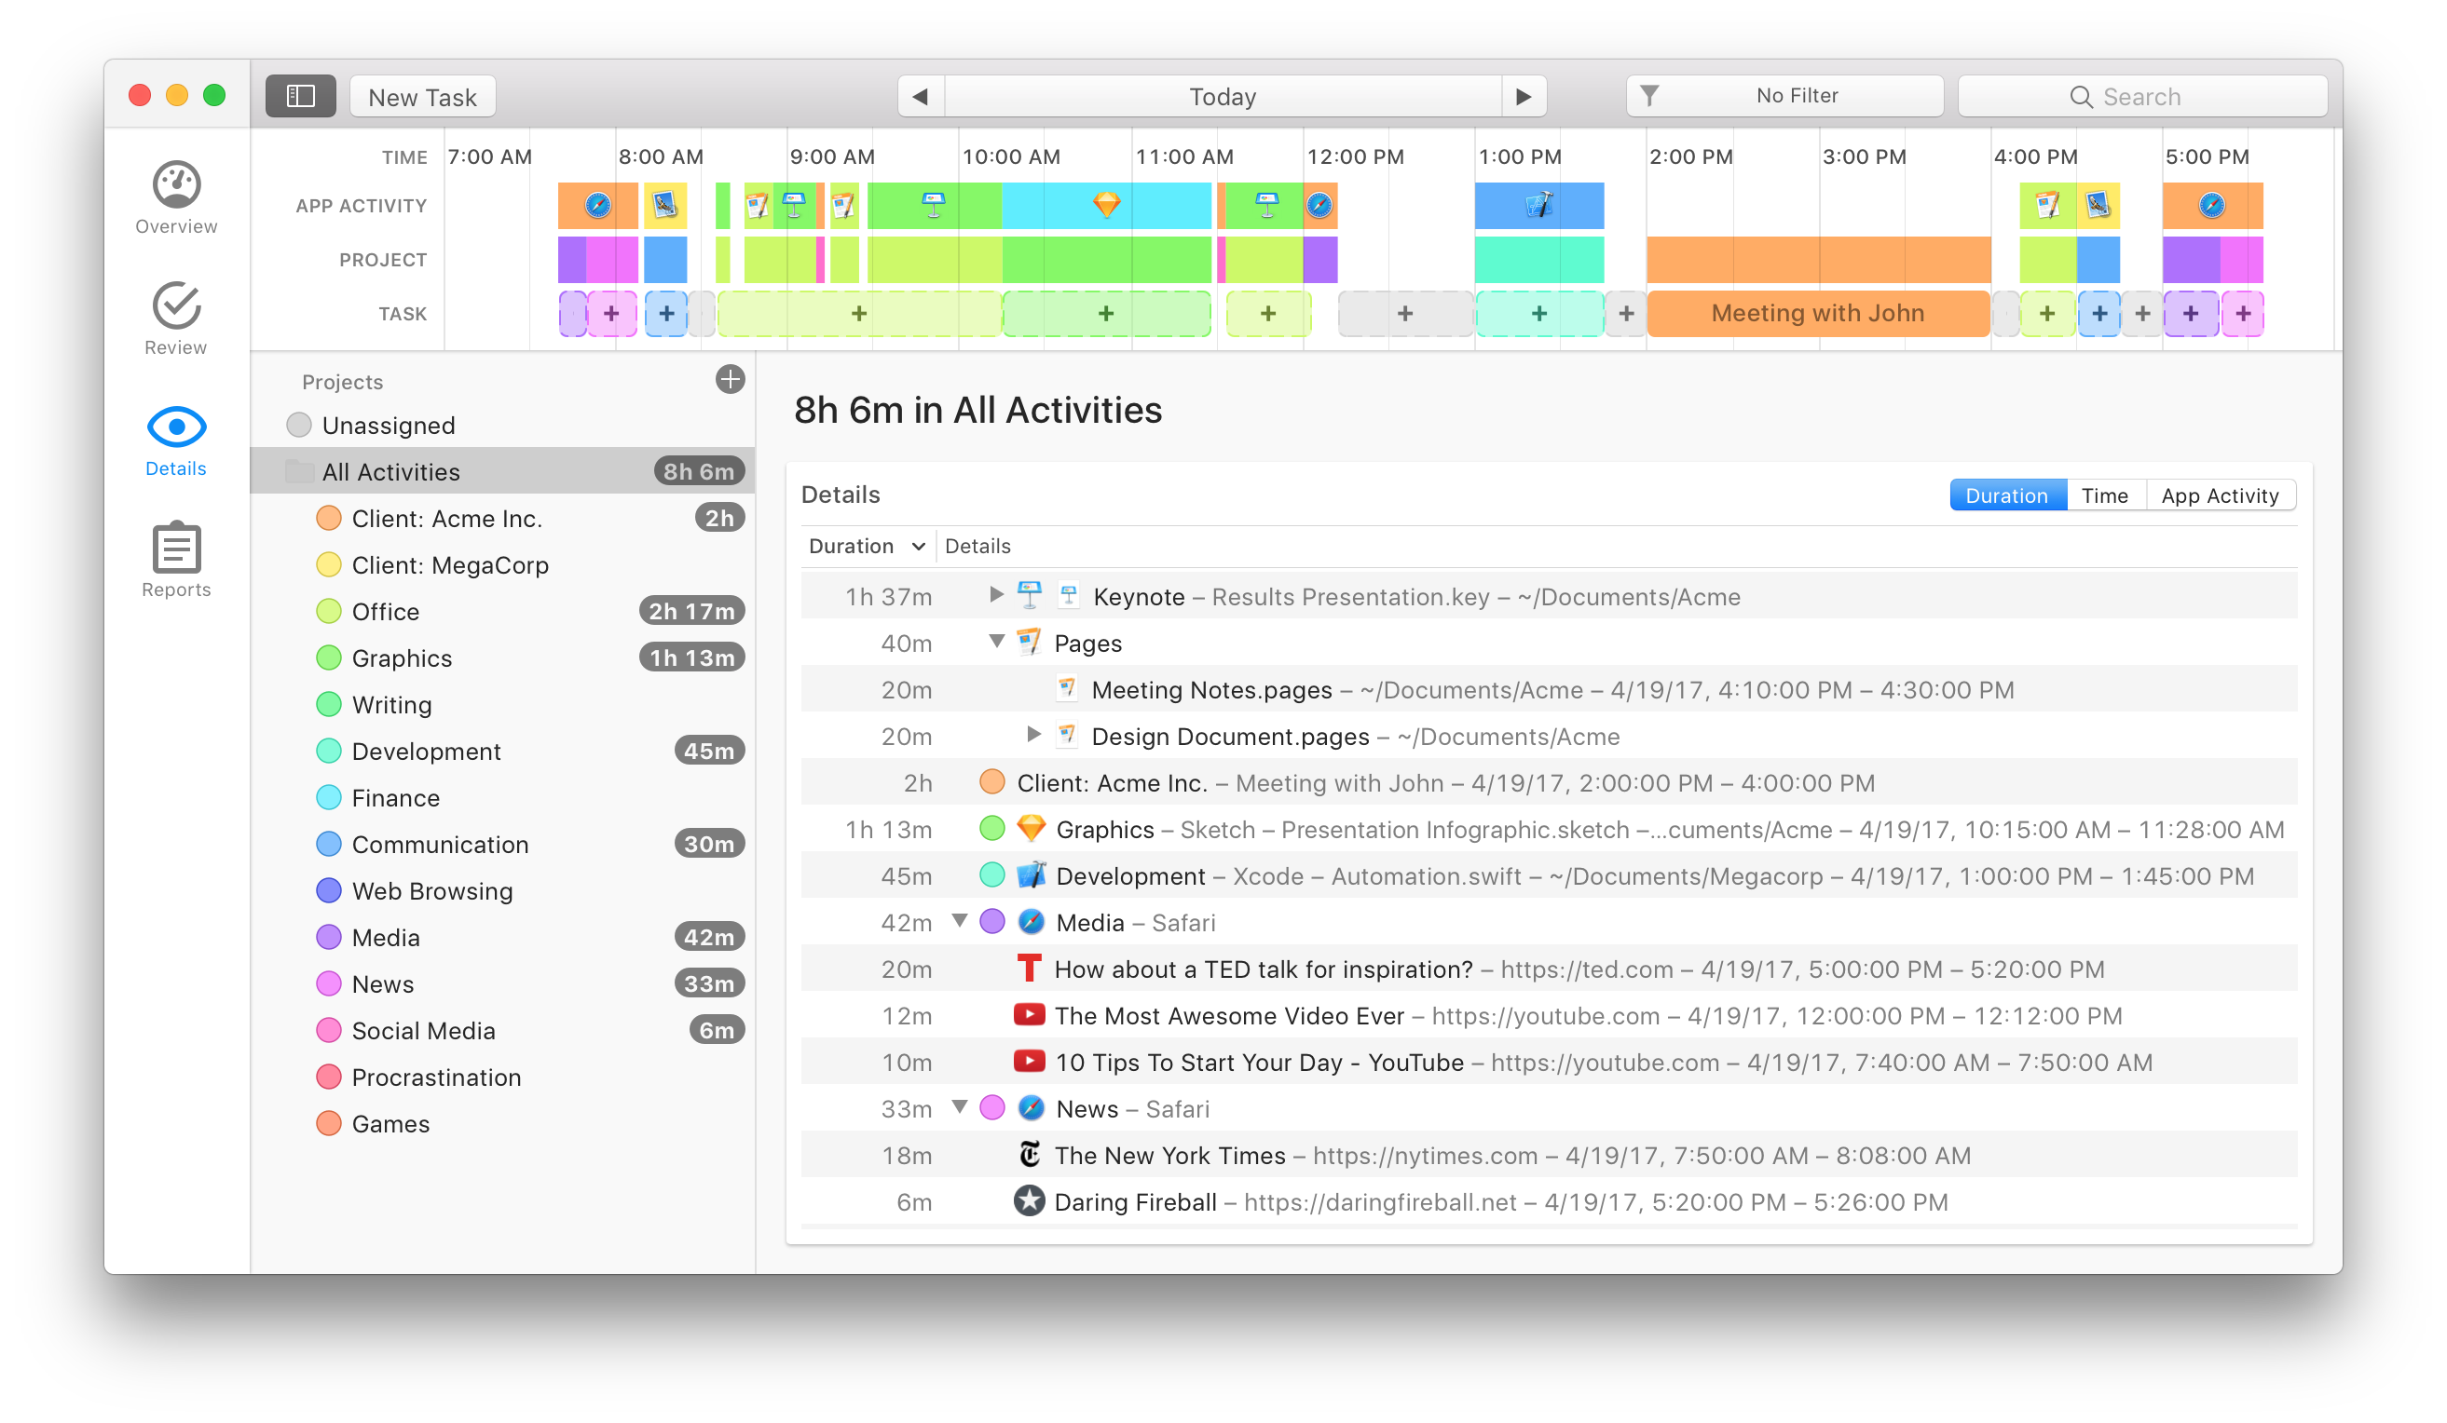Click the New York Times icon
The image size is (2447, 1423).
1030,1155
